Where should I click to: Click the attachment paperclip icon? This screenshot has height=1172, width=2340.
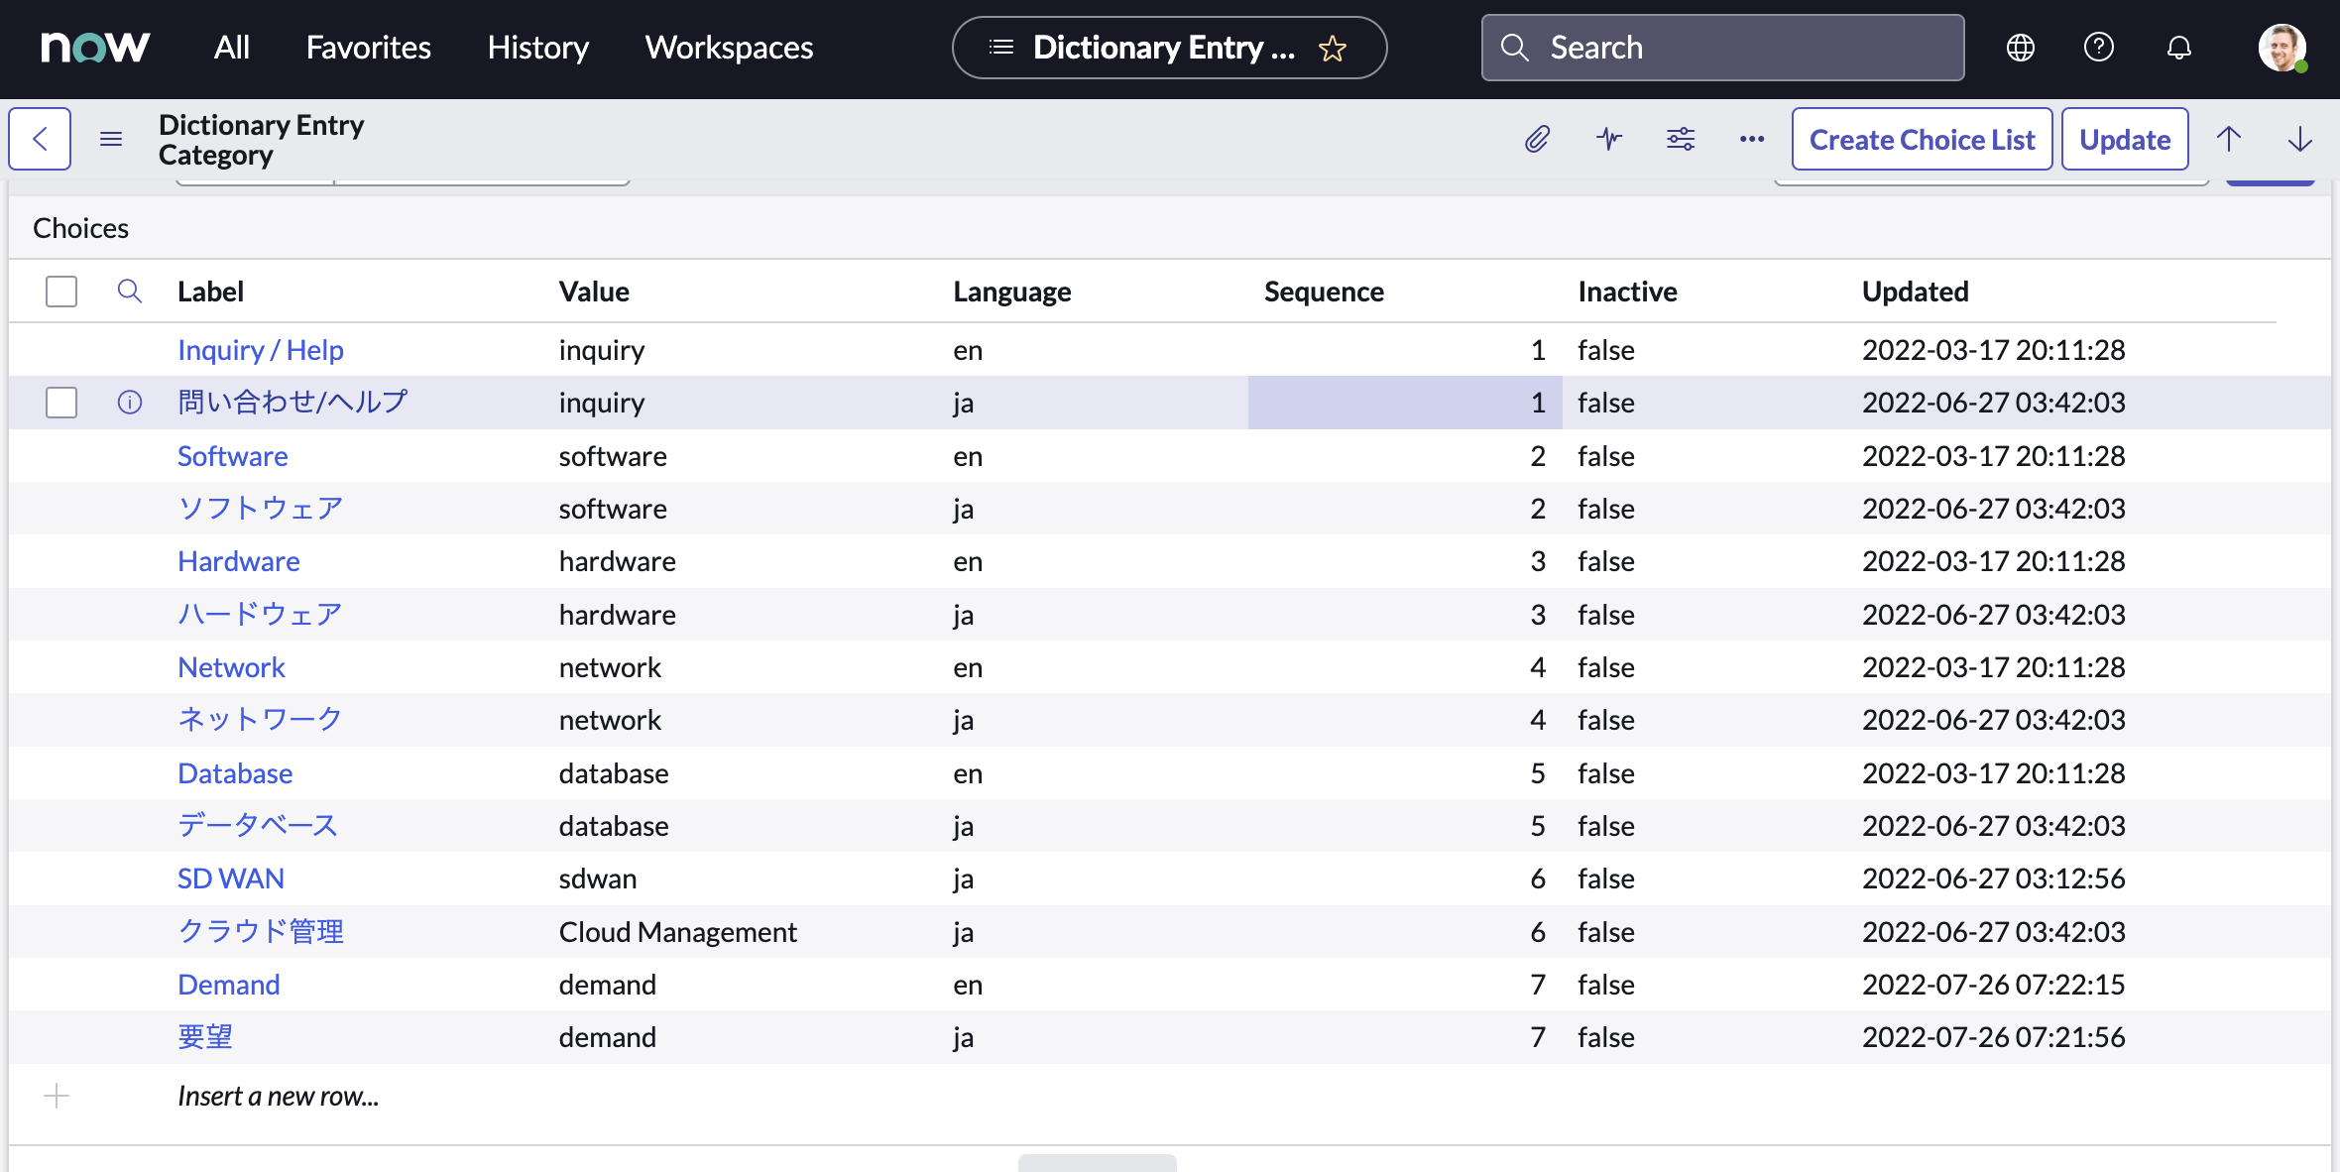point(1537,139)
